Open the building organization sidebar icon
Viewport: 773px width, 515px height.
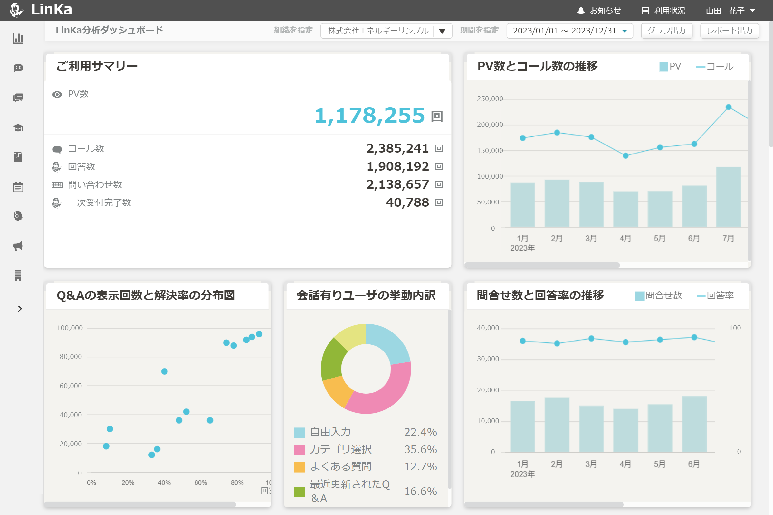pos(18,276)
